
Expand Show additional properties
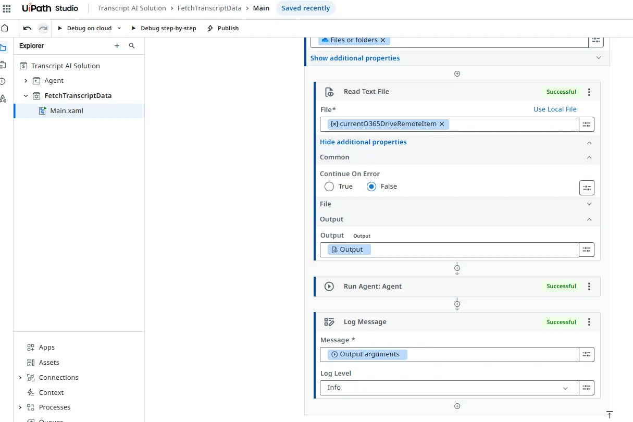[x=355, y=58]
